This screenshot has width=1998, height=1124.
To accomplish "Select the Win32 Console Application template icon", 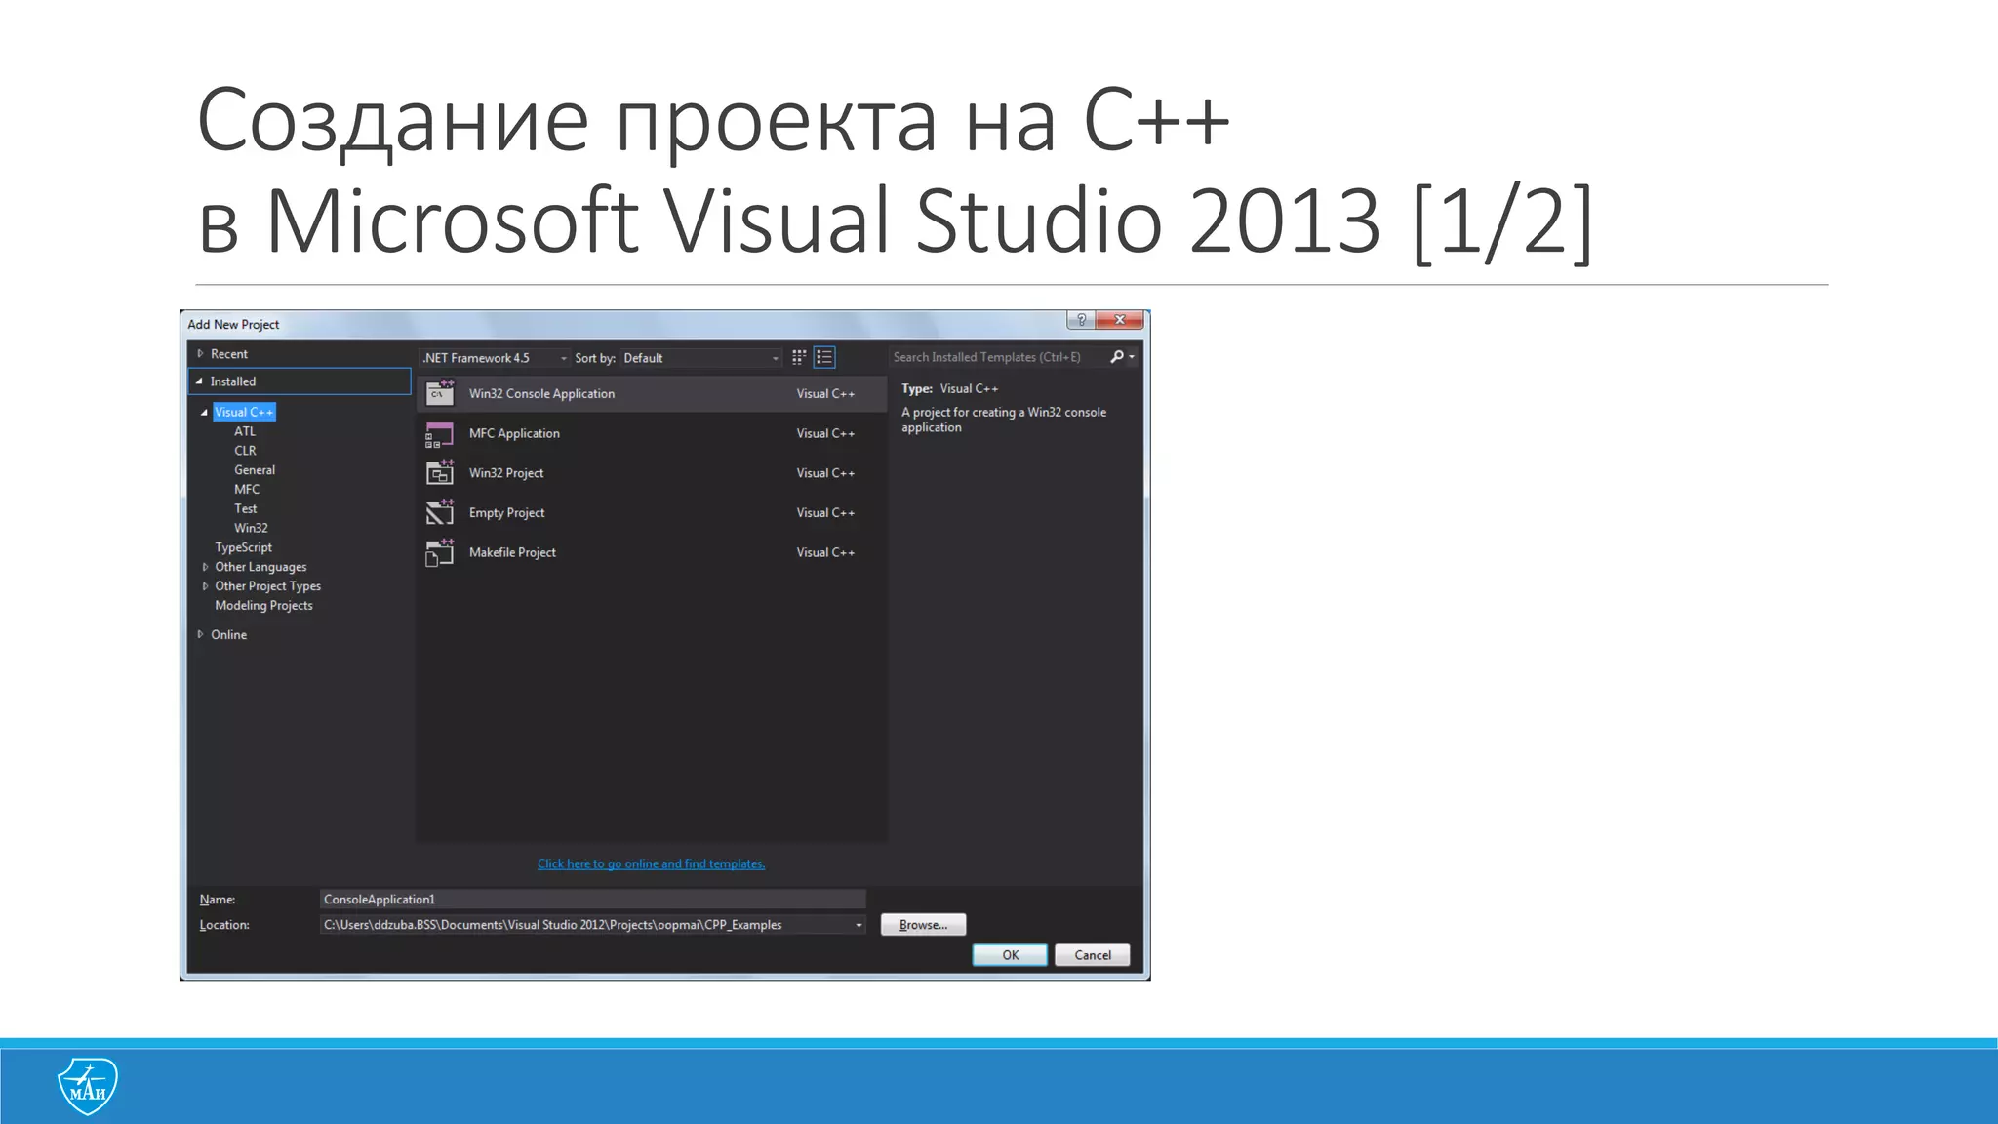I will (x=440, y=393).
